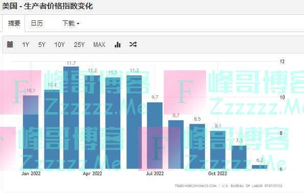Viewport: 304px width, 193px height.
Task: Switch to the 摘要 tab
Action: (x=14, y=23)
